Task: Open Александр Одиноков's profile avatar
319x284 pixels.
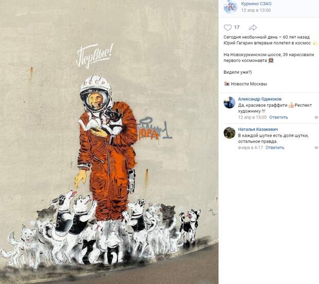Action: [229, 103]
